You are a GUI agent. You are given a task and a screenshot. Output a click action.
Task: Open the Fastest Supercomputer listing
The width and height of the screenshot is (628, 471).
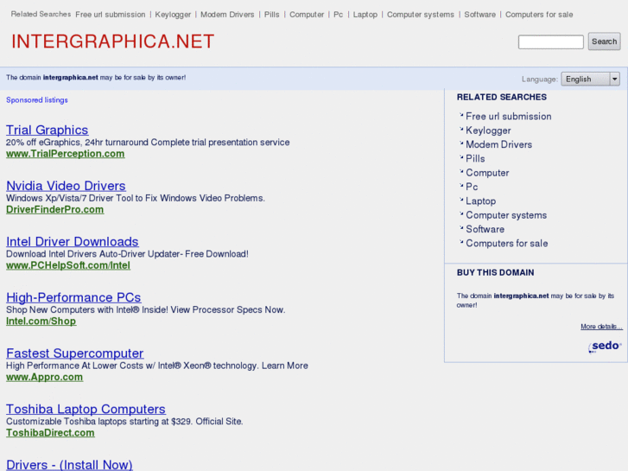tap(75, 353)
